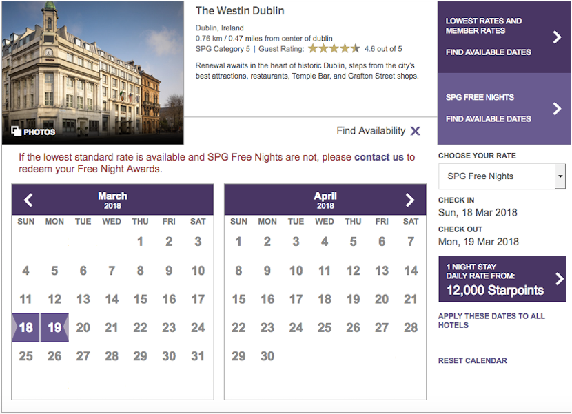572x414 pixels.
Task: Select March 19 on the calendar
Action: point(54,328)
